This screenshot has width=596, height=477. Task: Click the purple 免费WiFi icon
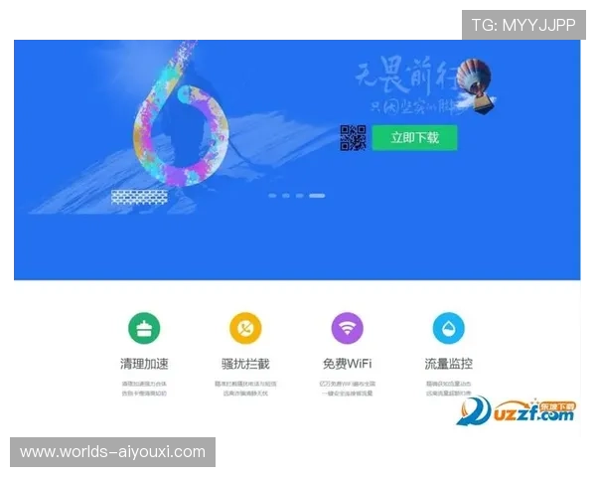347,328
